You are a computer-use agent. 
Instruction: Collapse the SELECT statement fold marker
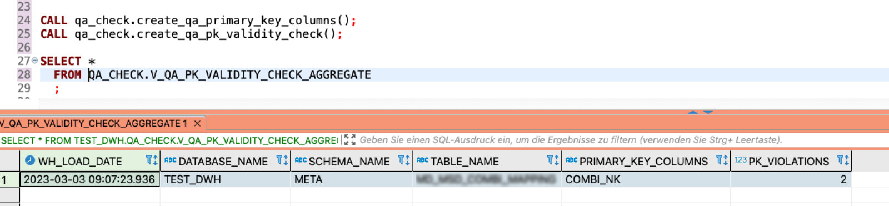34,60
